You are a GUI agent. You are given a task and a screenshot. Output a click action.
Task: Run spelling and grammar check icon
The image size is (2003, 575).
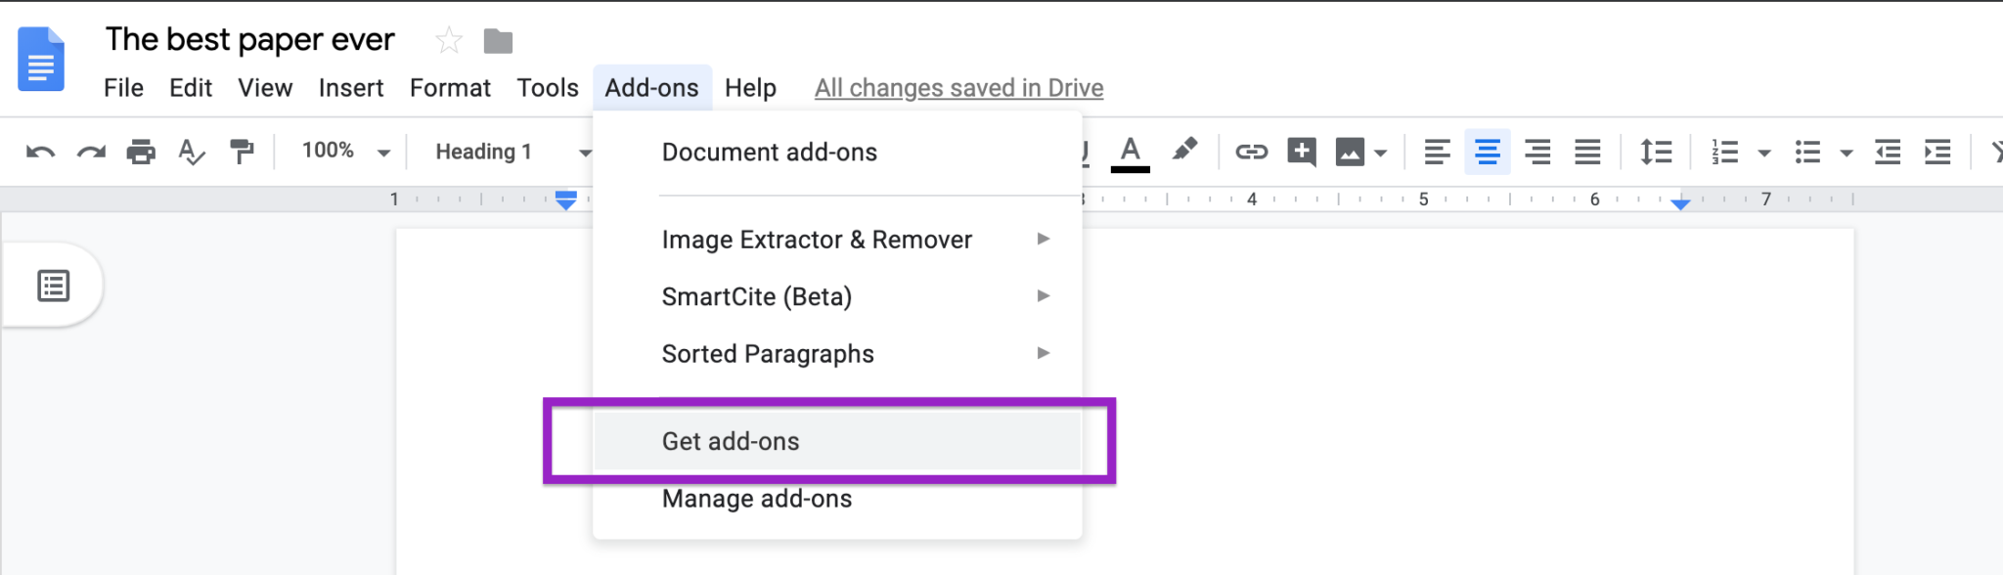point(192,152)
